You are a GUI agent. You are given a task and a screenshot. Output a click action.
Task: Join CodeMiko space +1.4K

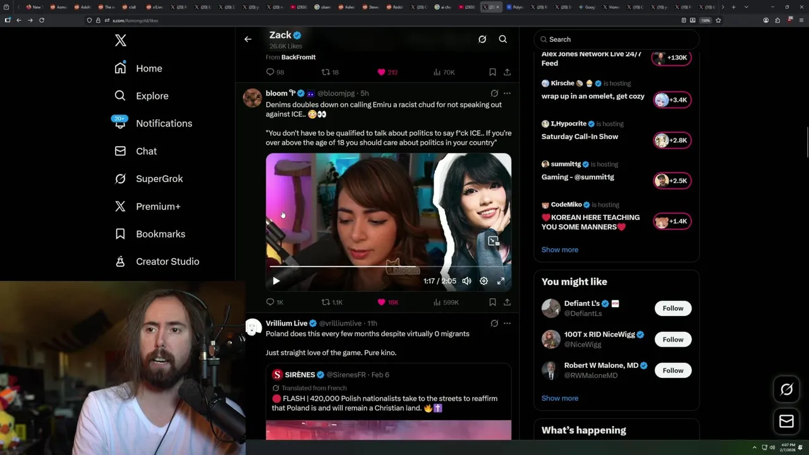point(672,221)
